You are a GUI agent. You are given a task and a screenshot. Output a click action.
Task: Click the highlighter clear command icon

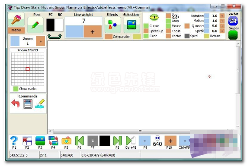pos(40,103)
